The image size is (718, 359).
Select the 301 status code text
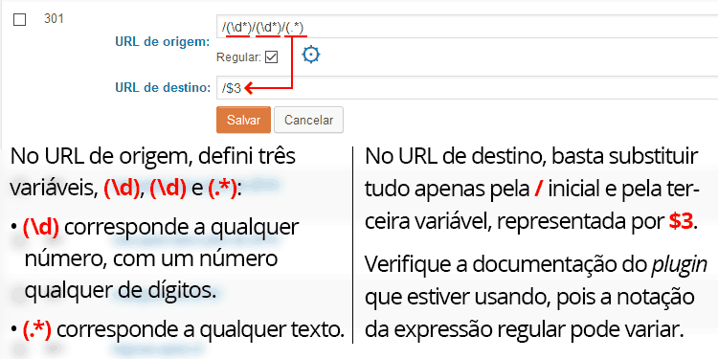point(54,19)
